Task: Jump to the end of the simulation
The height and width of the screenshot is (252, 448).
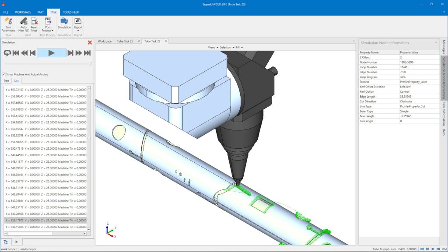Action: [x=88, y=52]
